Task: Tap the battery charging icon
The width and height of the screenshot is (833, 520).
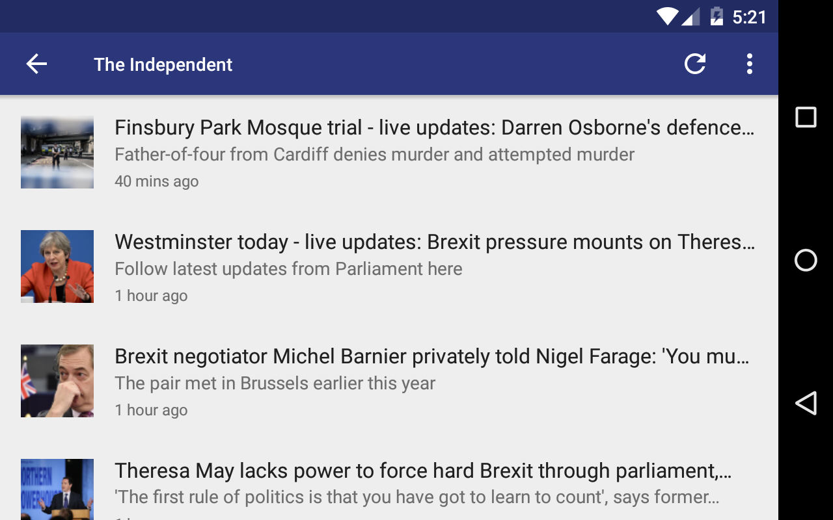Action: coord(716,16)
